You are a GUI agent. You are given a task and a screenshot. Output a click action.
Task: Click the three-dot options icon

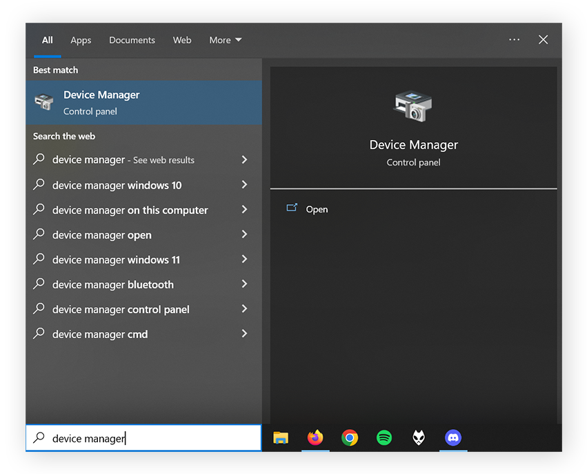coord(514,40)
